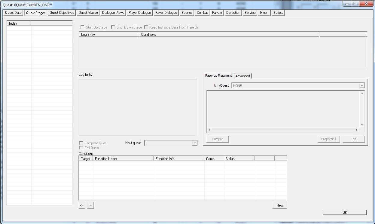
Task: Tick the Start Up Stage checkbox
Action: coord(82,27)
